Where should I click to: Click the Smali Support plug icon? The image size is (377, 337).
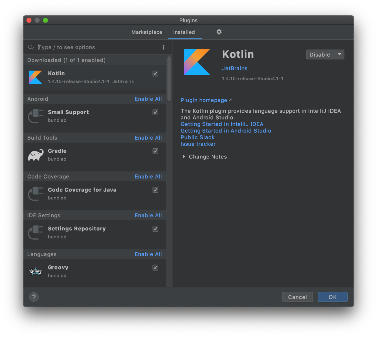pyautogui.click(x=35, y=116)
